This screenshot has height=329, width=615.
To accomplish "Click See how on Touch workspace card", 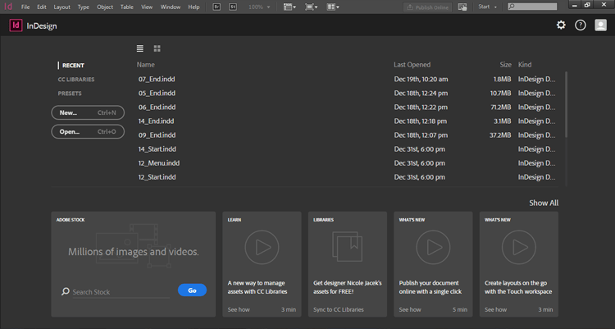I will point(495,309).
